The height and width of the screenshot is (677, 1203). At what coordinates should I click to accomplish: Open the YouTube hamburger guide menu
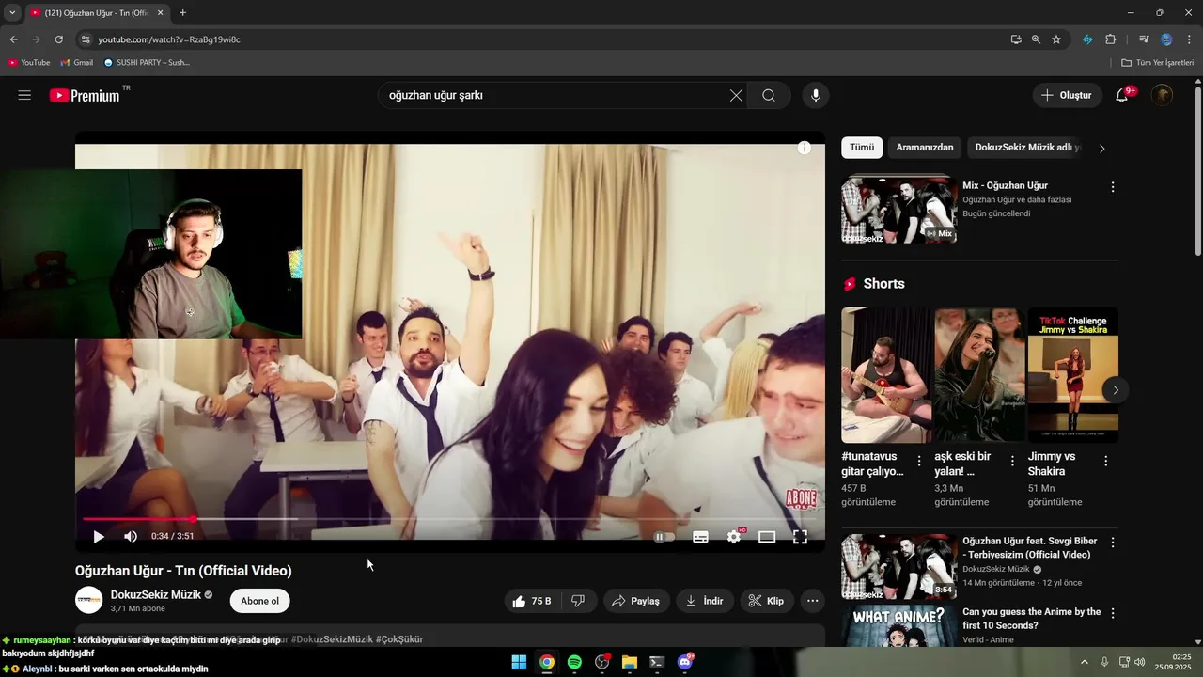coord(24,95)
